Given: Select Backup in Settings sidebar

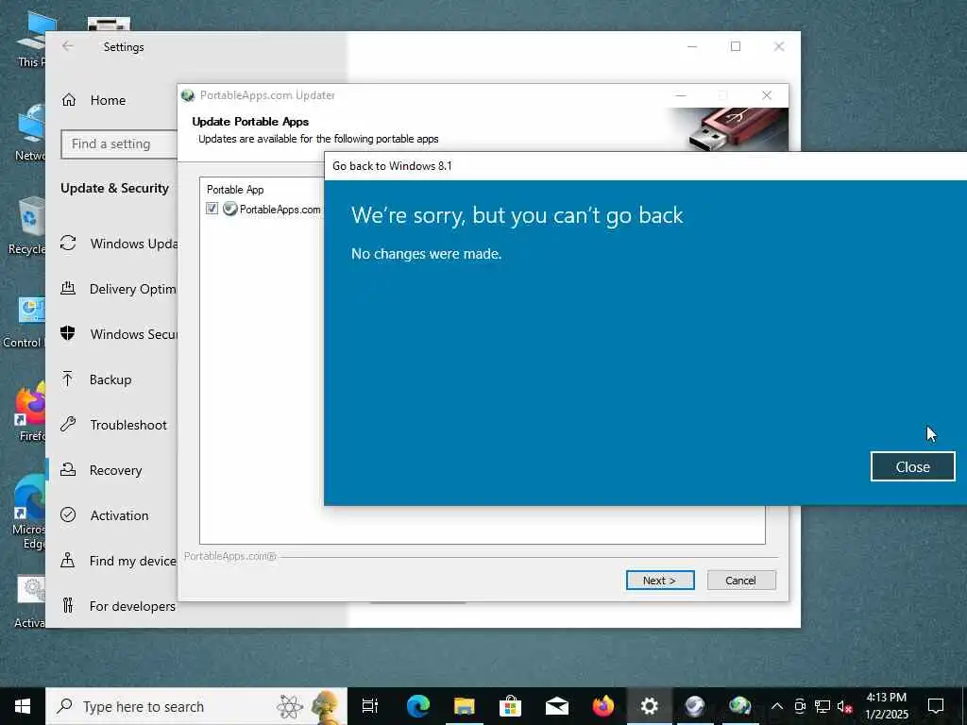Looking at the screenshot, I should click(110, 379).
